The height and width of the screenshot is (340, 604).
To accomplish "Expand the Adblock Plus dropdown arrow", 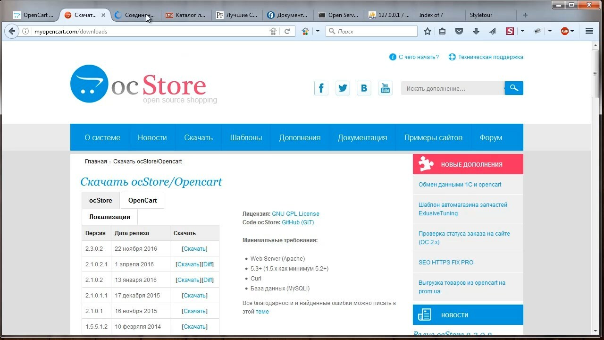I will 572,32.
